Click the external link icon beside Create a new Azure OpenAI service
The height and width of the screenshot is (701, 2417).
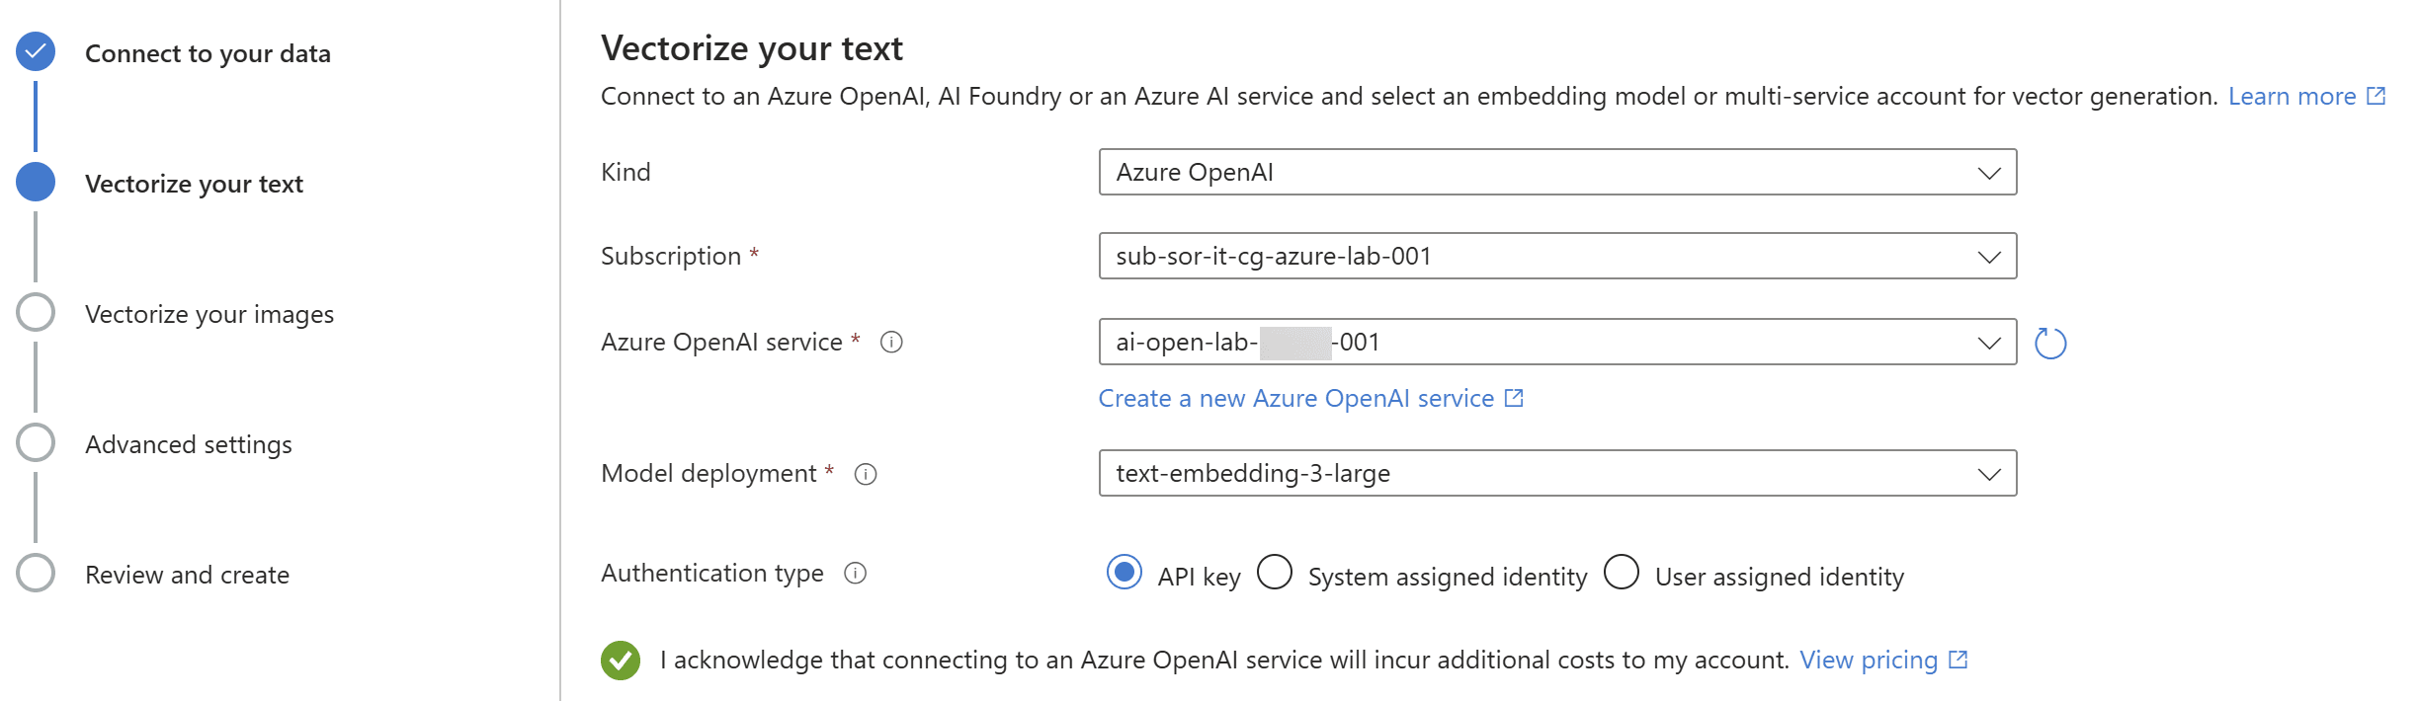(x=1514, y=398)
